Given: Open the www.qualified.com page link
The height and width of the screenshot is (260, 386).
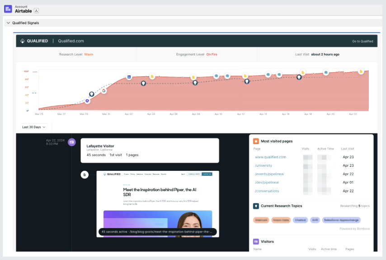Looking at the screenshot, I should click(x=270, y=157).
